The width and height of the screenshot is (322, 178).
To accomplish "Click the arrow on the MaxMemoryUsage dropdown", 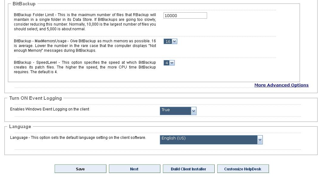I will coord(175,41).
